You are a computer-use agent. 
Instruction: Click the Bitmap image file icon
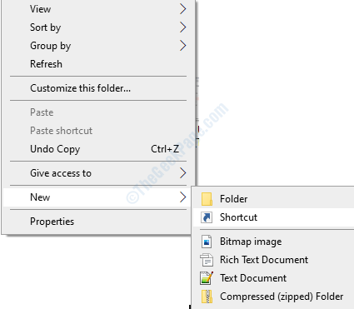(207, 242)
